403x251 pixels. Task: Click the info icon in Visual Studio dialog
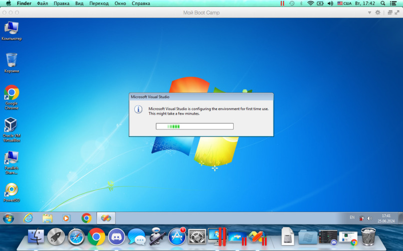coord(138,110)
